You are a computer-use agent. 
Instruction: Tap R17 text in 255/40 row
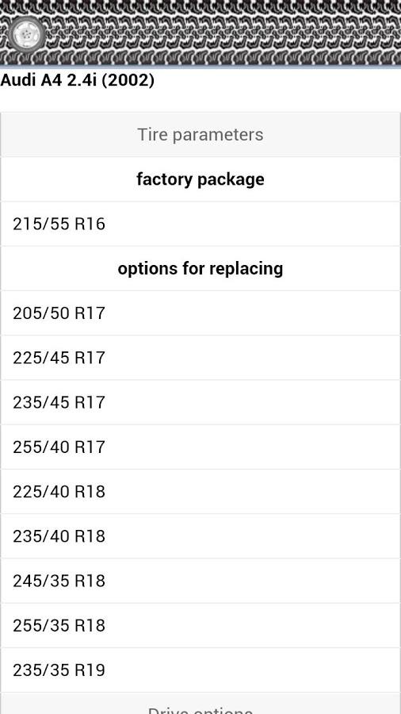[x=90, y=447]
